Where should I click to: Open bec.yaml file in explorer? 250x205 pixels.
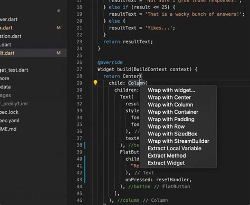[x=9, y=121]
